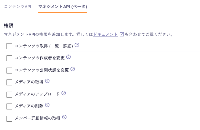The height and width of the screenshot is (130, 200).
Task: Open help tooltip for メディアのアップロード
Action: tap(64, 93)
